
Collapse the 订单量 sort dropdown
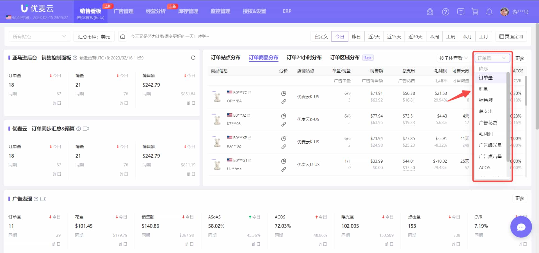pos(492,58)
